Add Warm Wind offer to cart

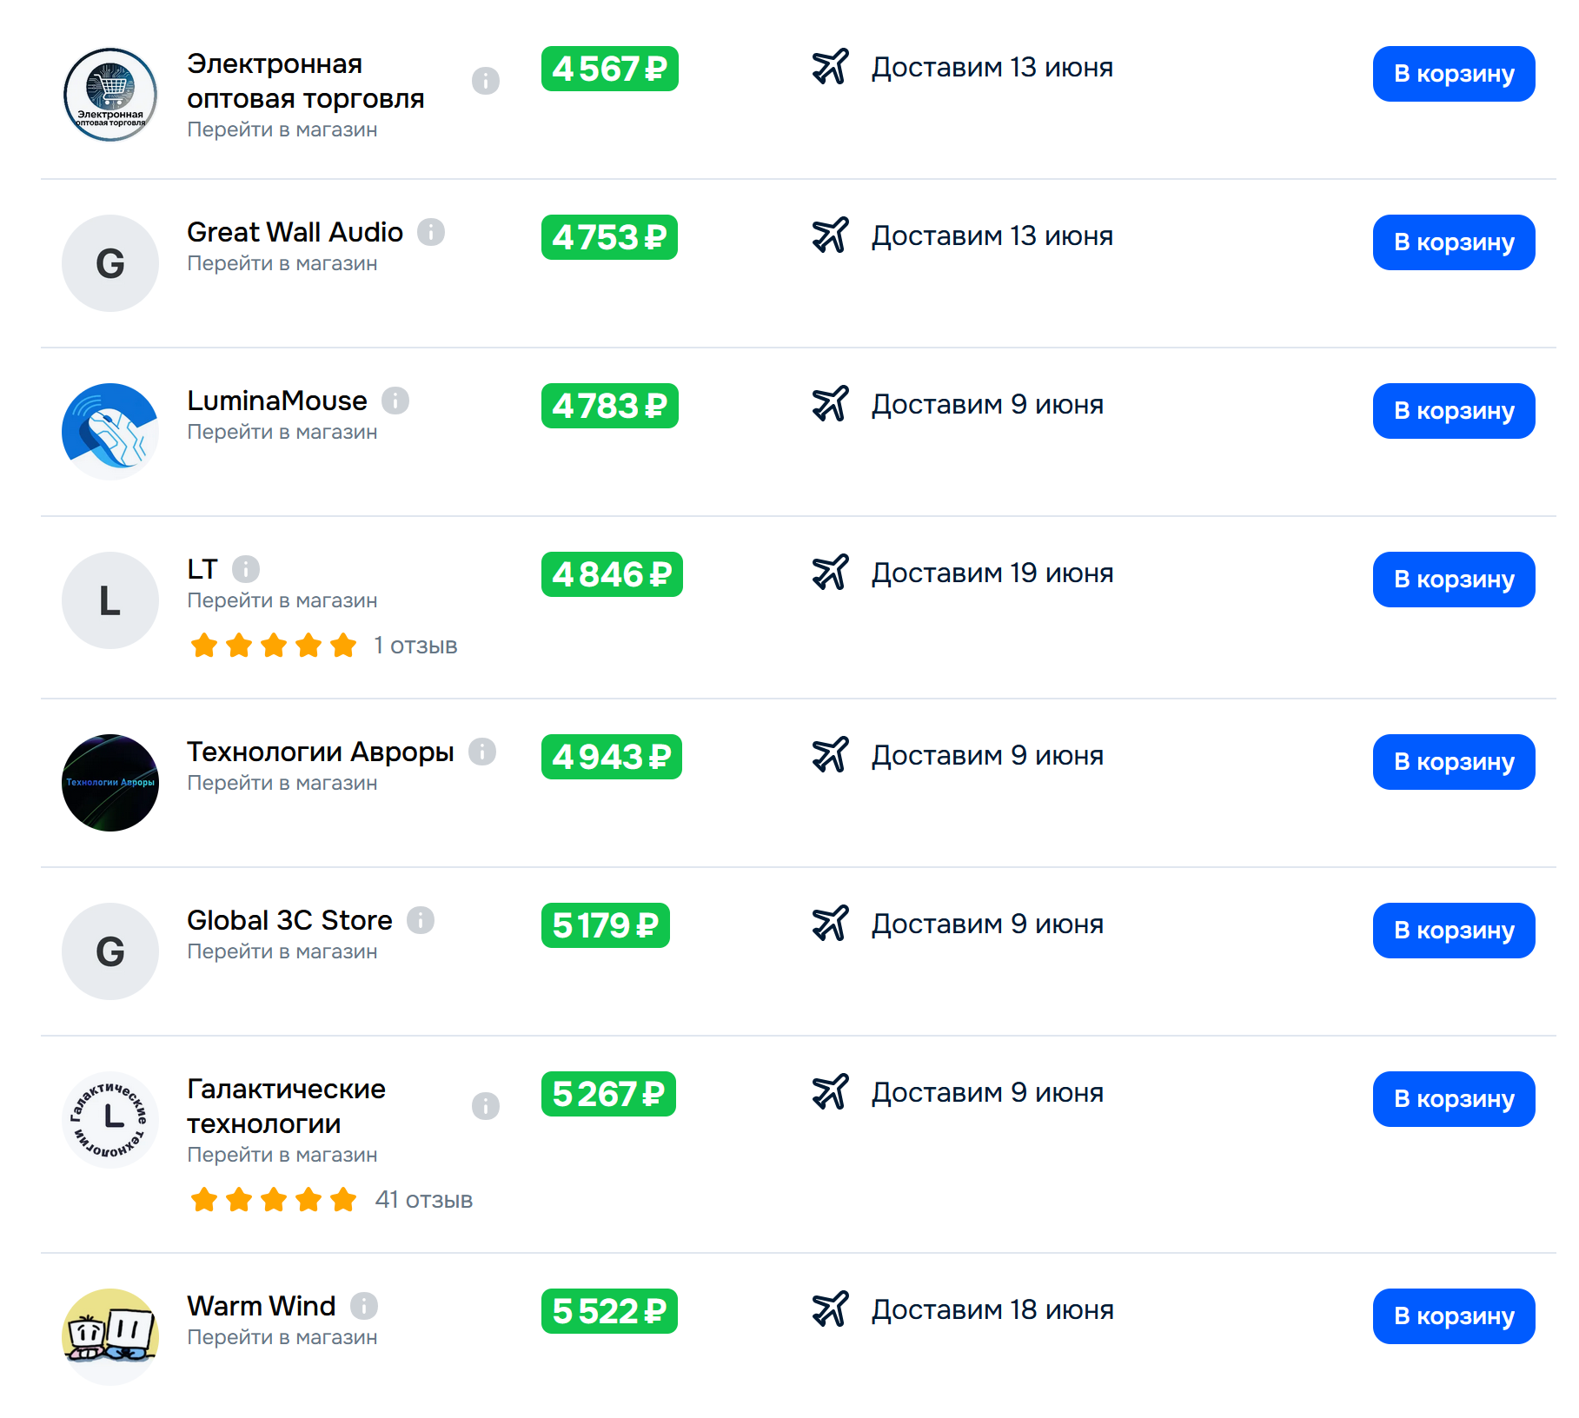pos(1454,1316)
